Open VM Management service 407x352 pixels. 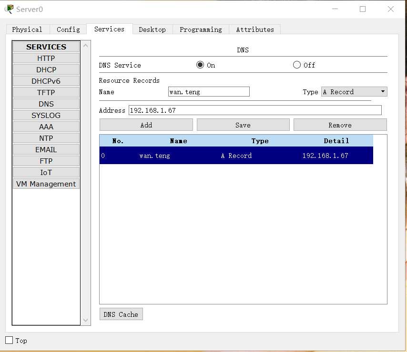[x=46, y=184]
